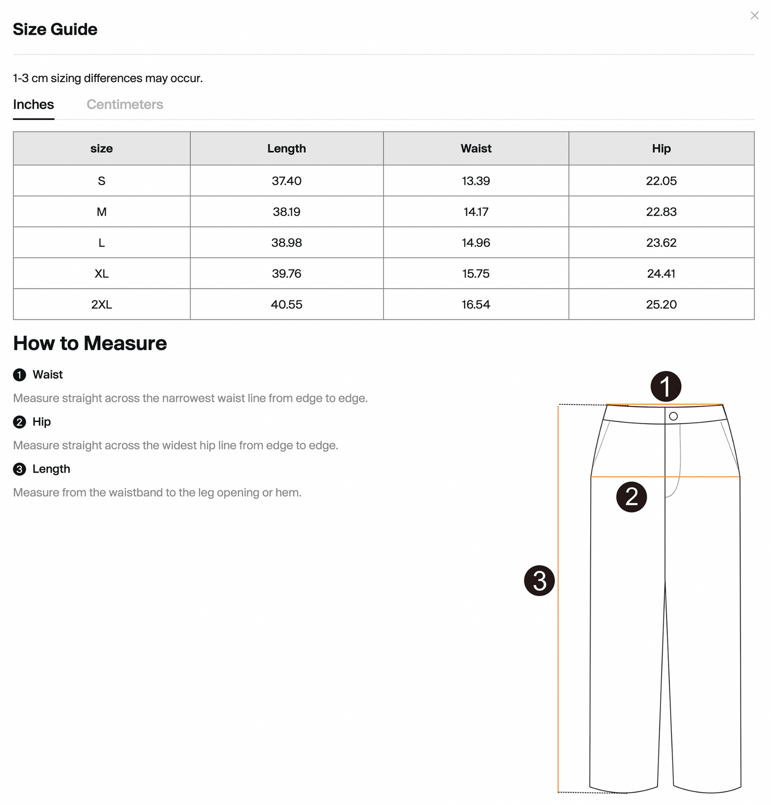Click the circled 3 next to Length heading
Viewport: 771px width, 805px height.
pos(20,468)
